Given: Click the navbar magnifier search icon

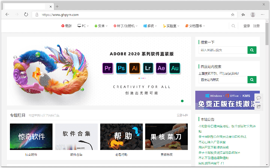Looking at the screenshot, I should pos(233,26).
